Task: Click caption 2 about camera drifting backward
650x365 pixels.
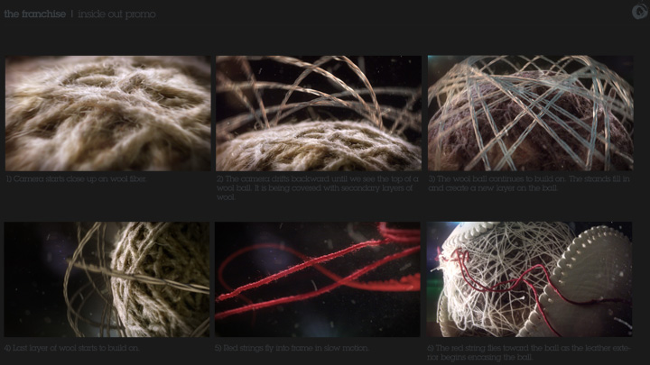Action: pyautogui.click(x=317, y=187)
